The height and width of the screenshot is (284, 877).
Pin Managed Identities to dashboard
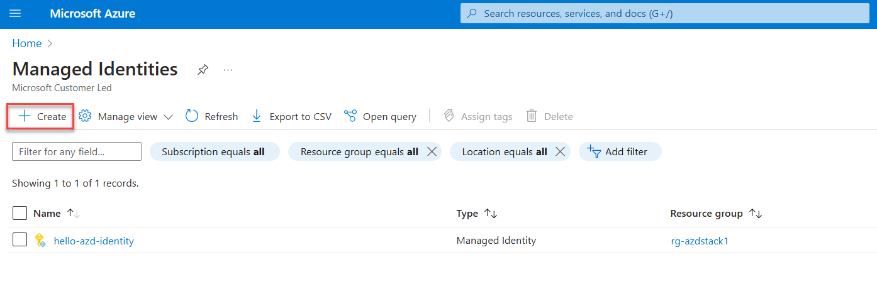[203, 70]
